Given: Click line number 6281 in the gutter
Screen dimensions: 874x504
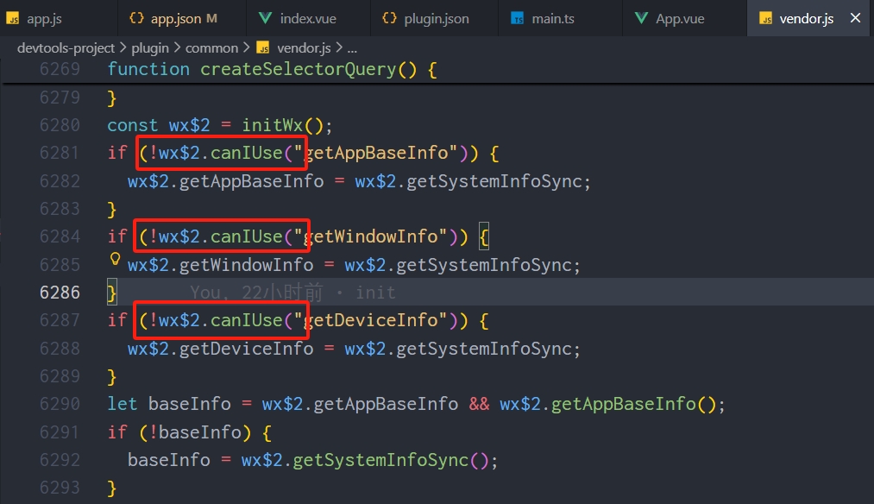Looking at the screenshot, I should 60,153.
